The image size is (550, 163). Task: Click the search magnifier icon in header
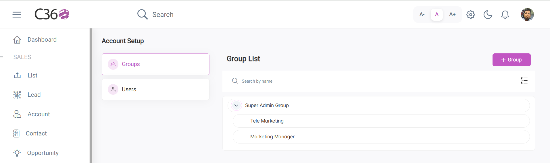click(x=142, y=14)
